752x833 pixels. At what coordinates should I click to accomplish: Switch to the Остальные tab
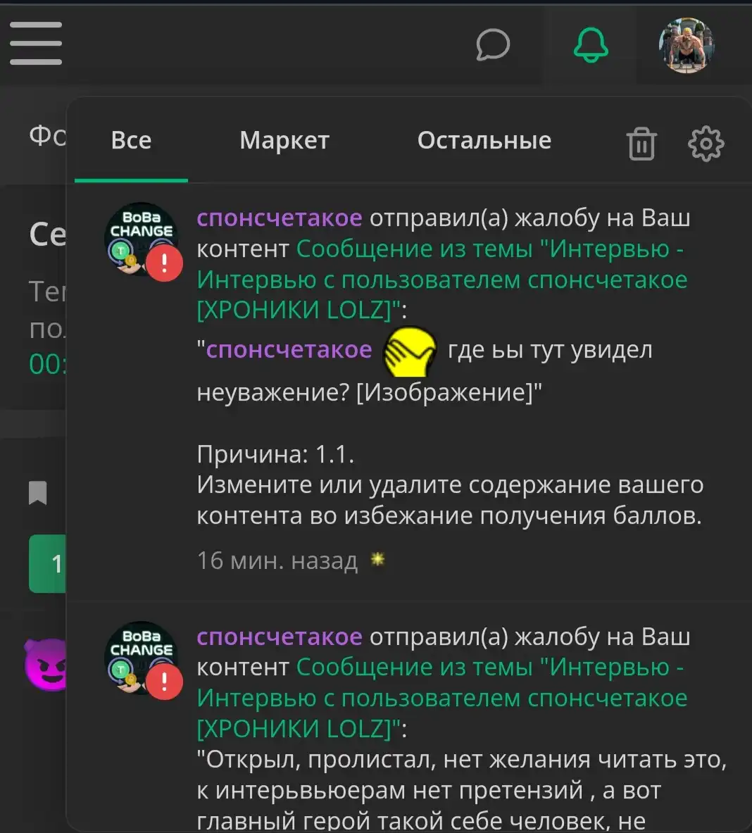coord(484,140)
